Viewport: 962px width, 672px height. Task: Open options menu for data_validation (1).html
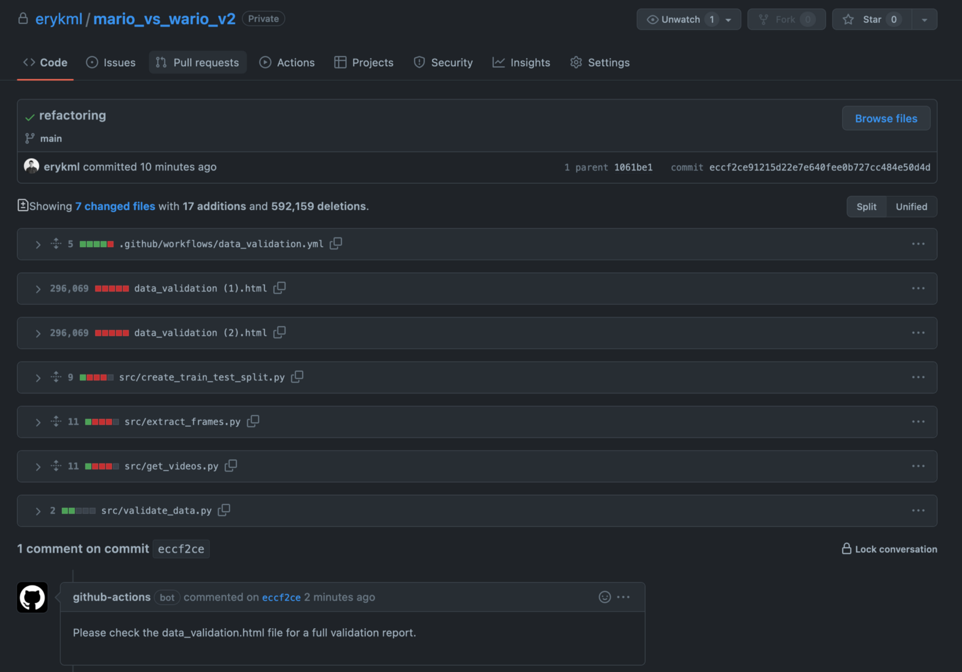click(918, 289)
